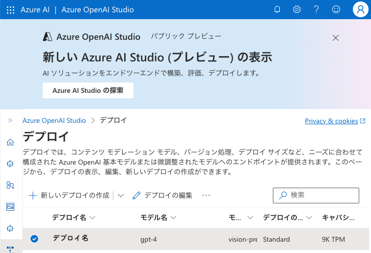The width and height of the screenshot is (371, 253).
Task: Sort by the モデル名 column header
Action: click(x=159, y=218)
